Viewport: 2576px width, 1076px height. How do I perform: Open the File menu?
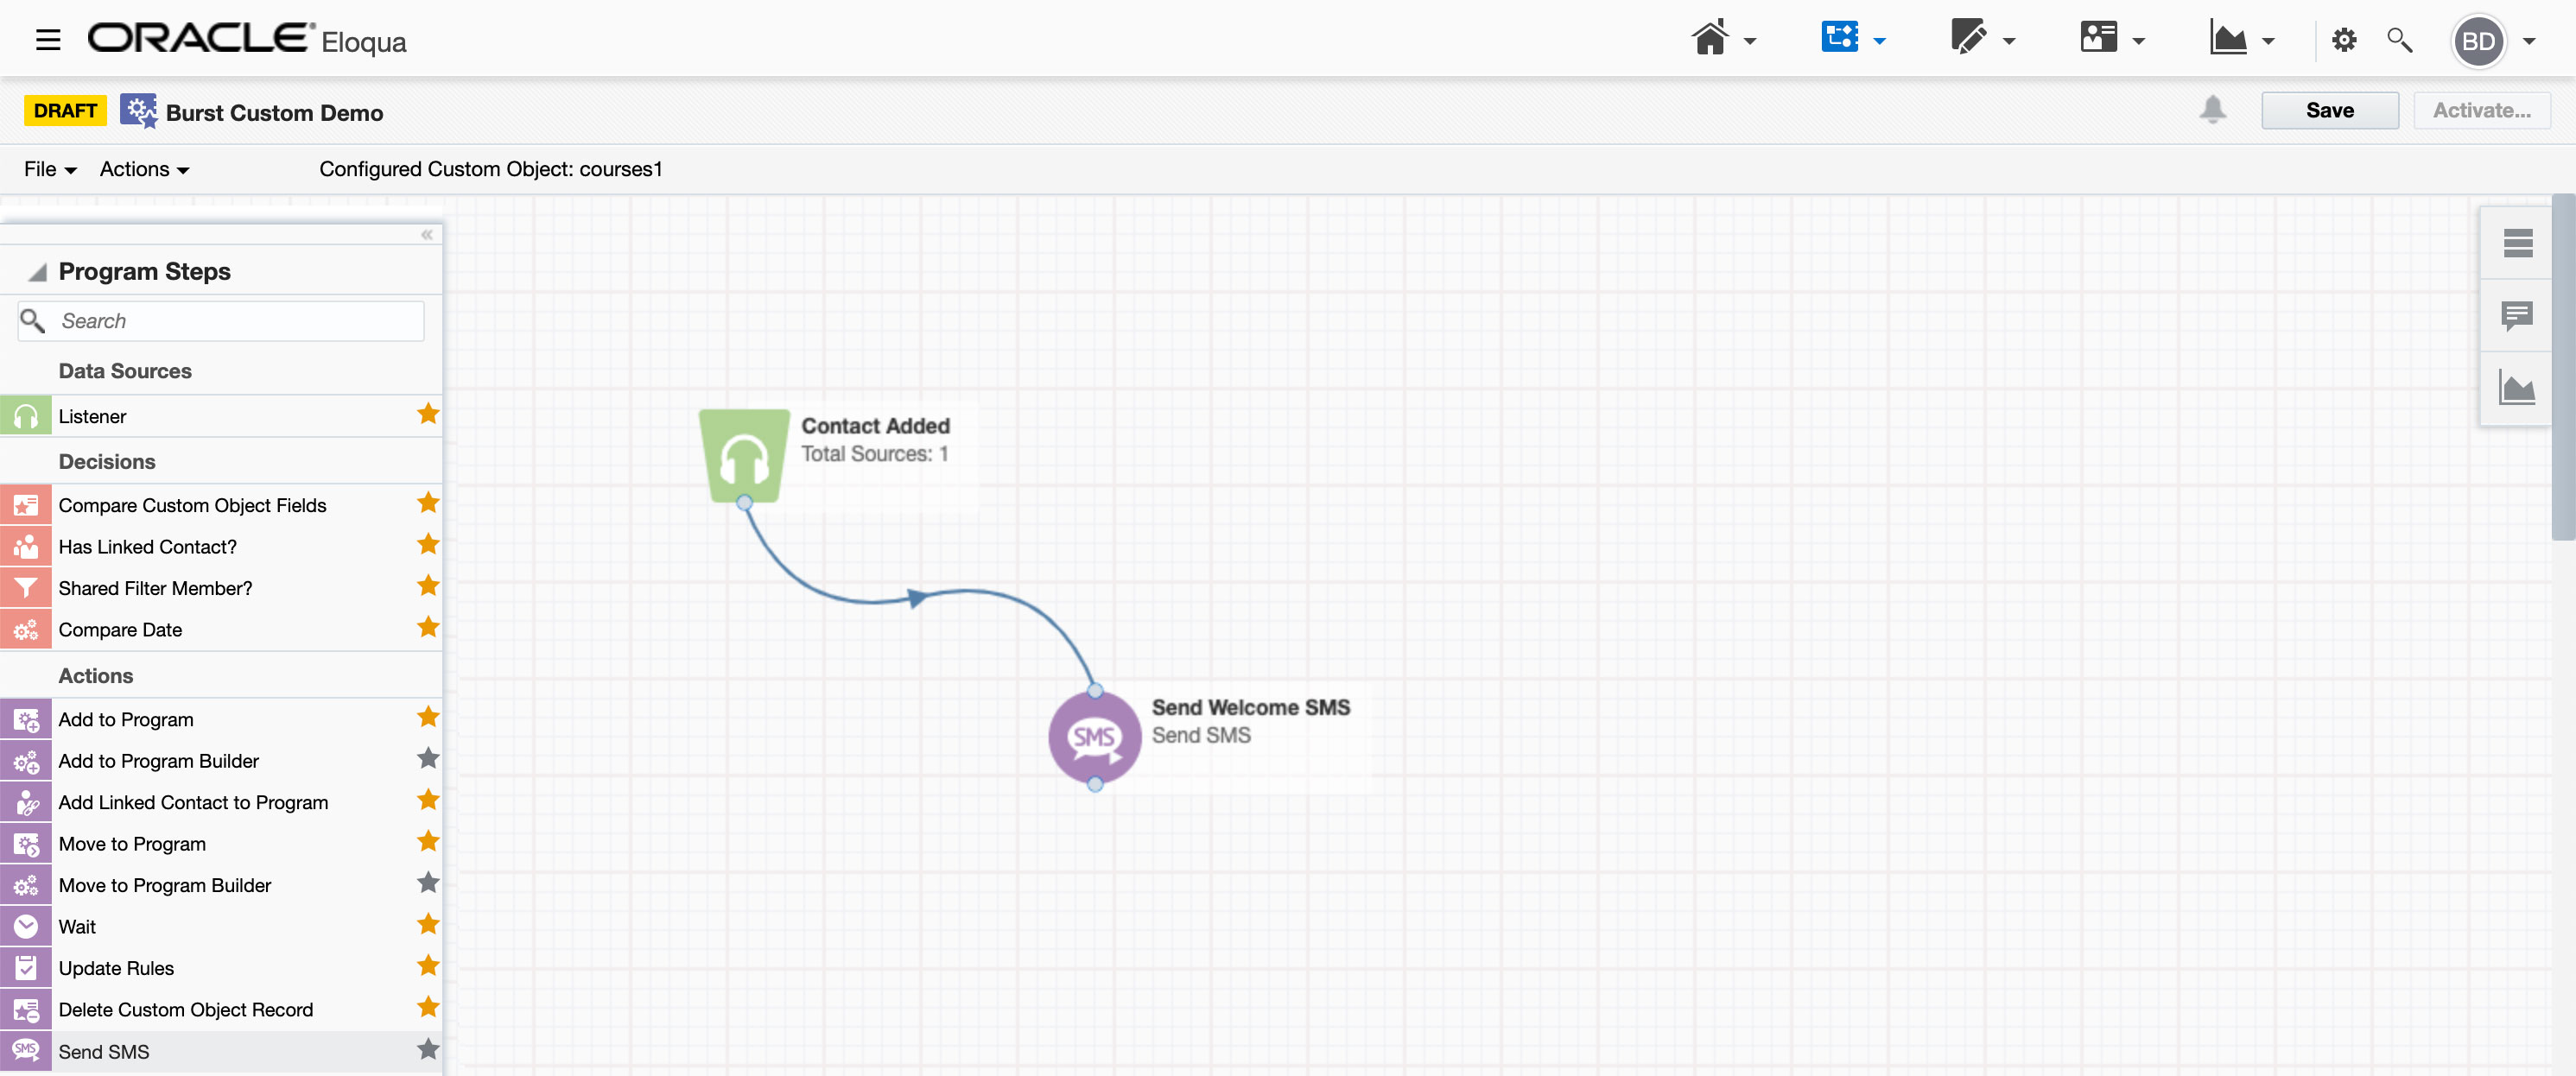pos(49,169)
